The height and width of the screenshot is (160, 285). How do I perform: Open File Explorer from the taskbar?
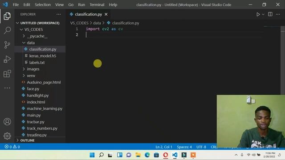[x=138, y=155]
